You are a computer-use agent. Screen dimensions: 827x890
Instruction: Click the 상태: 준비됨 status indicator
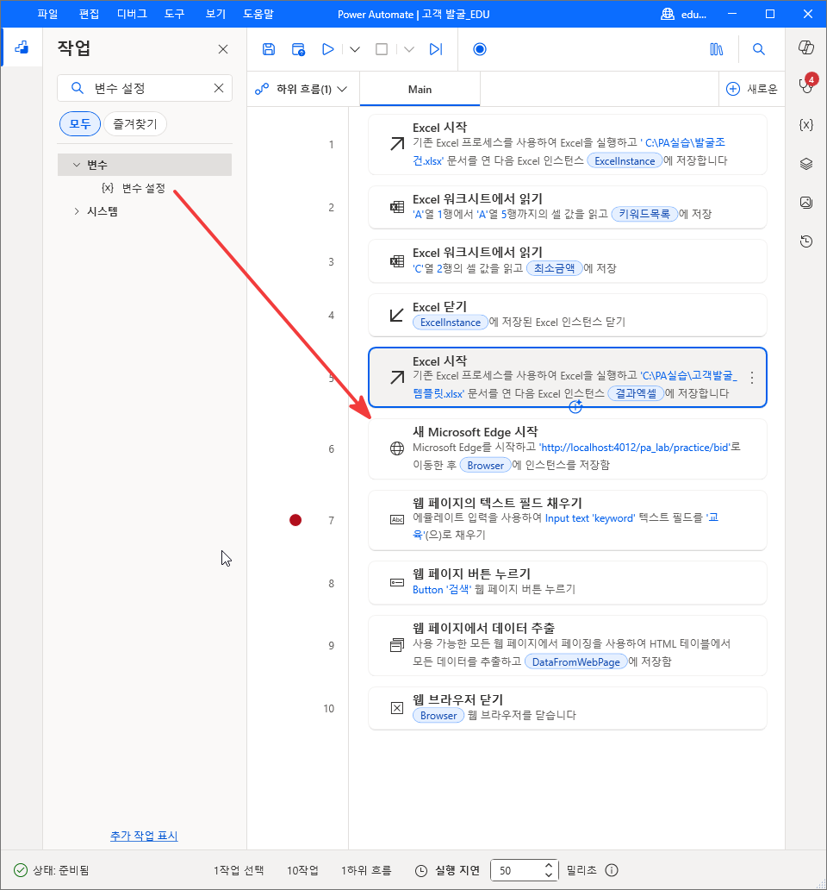click(x=51, y=870)
